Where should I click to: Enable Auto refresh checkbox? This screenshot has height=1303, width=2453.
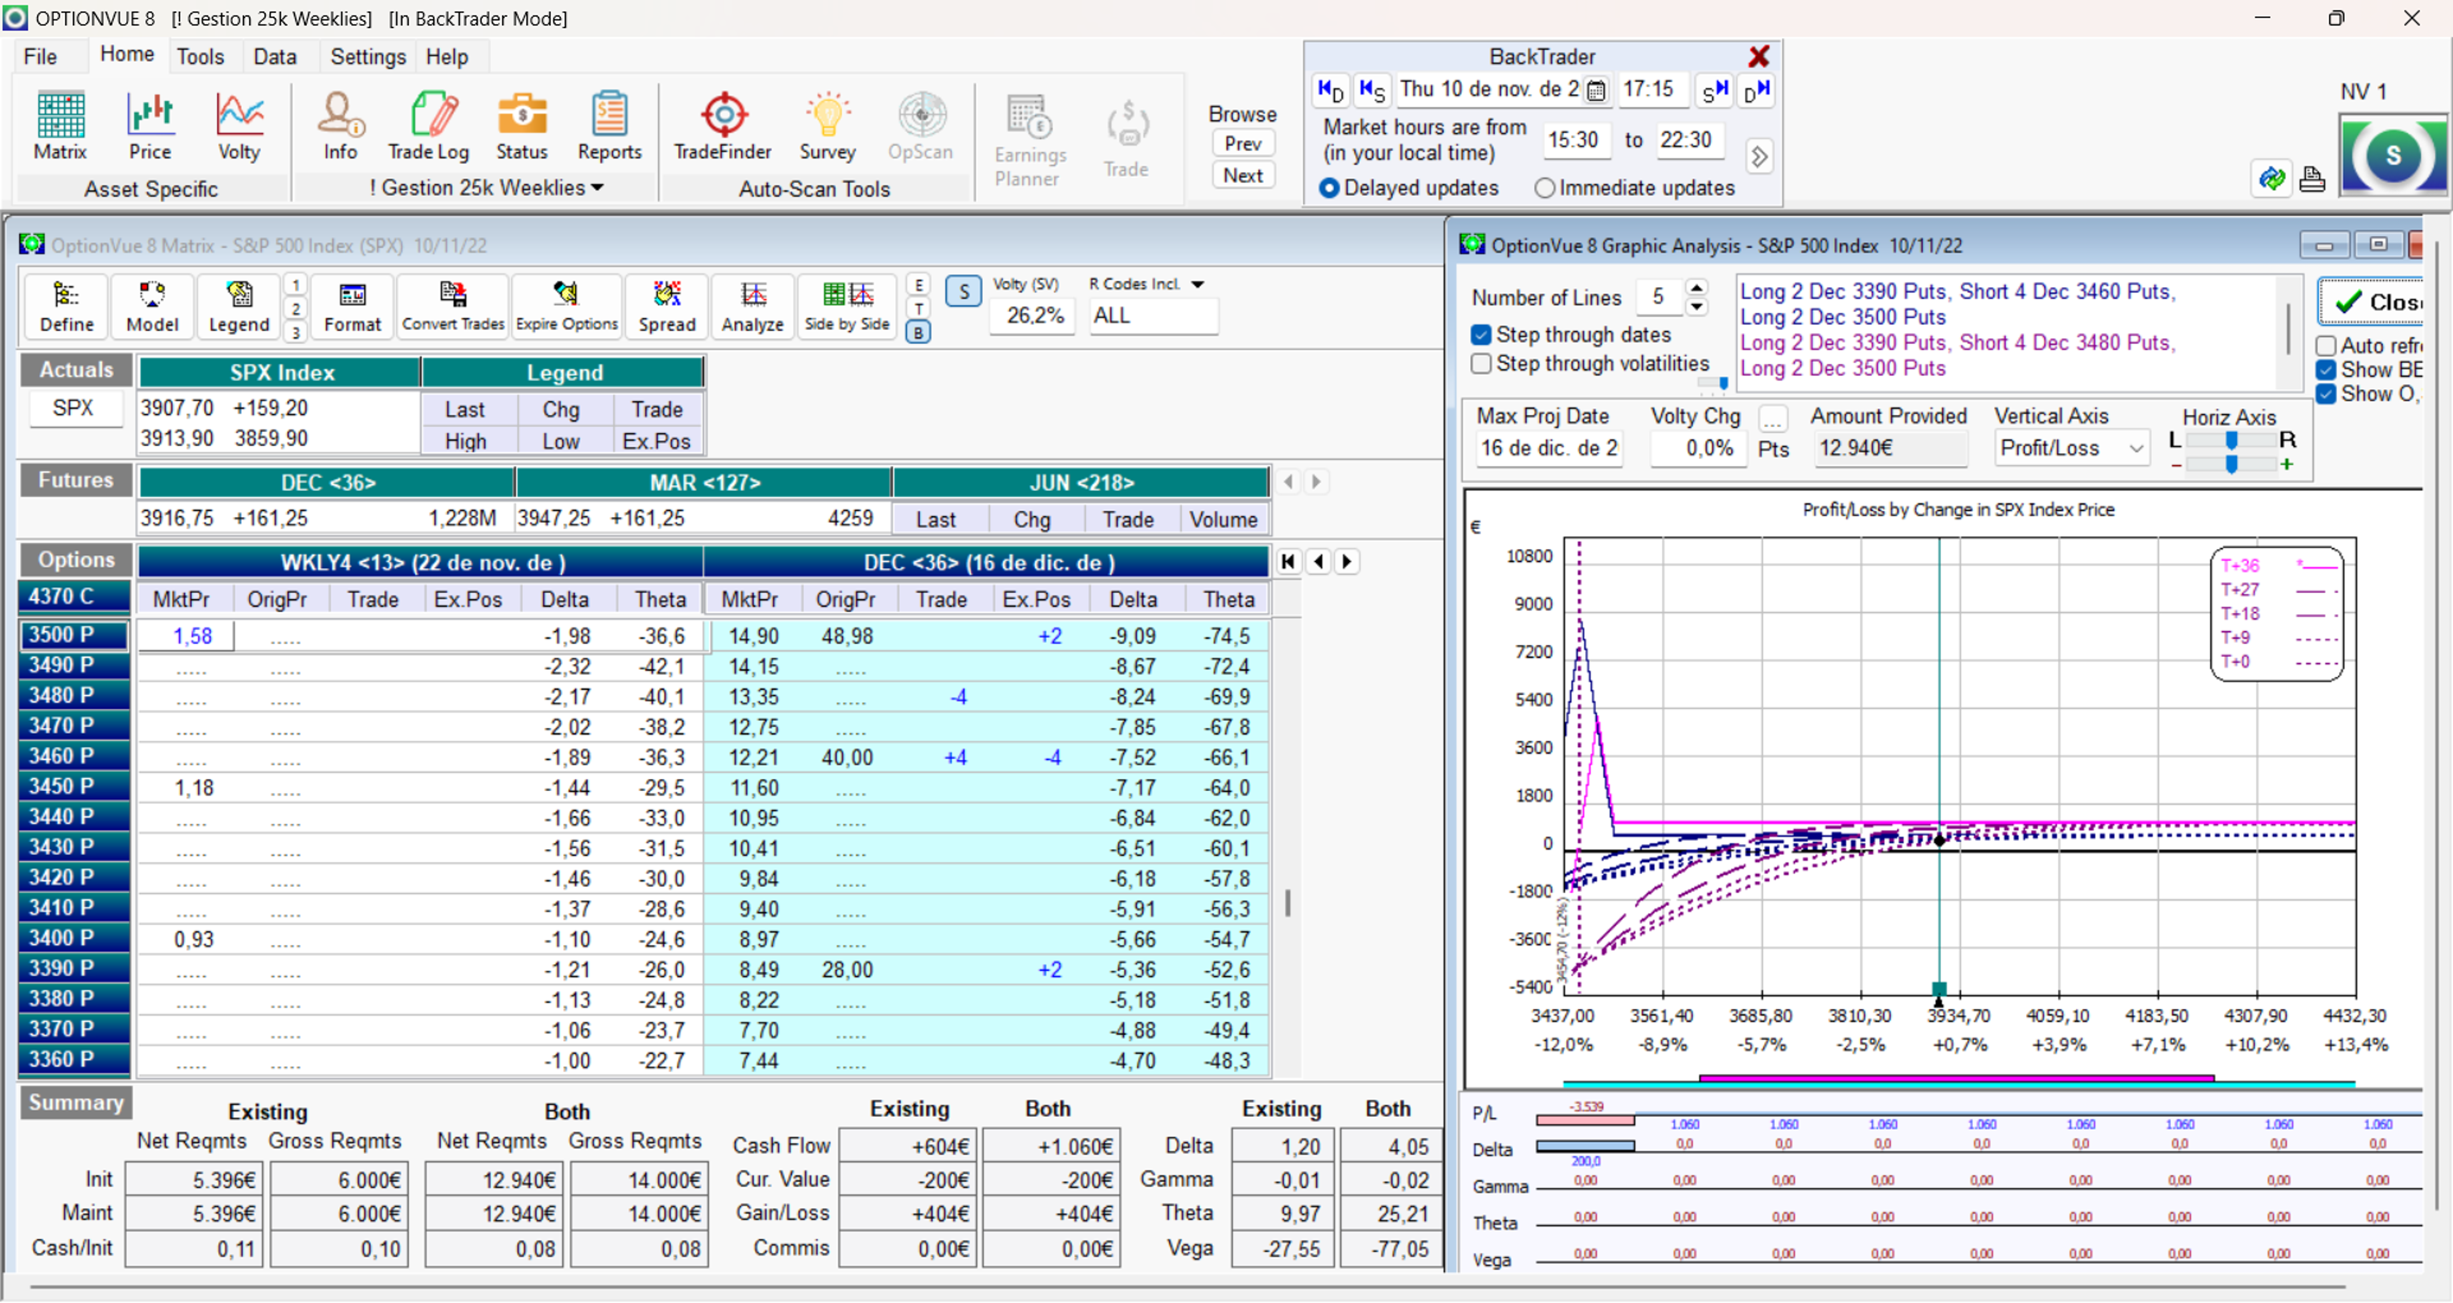[x=2326, y=346]
